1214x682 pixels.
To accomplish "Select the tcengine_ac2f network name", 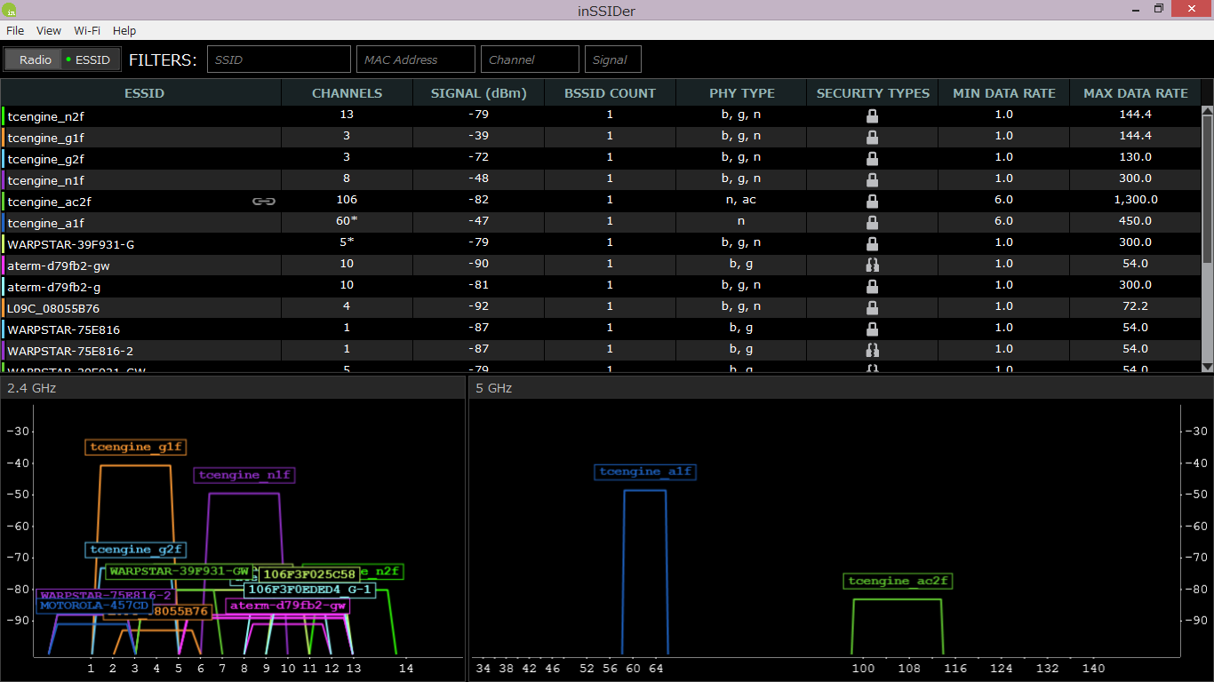I will tap(49, 202).
